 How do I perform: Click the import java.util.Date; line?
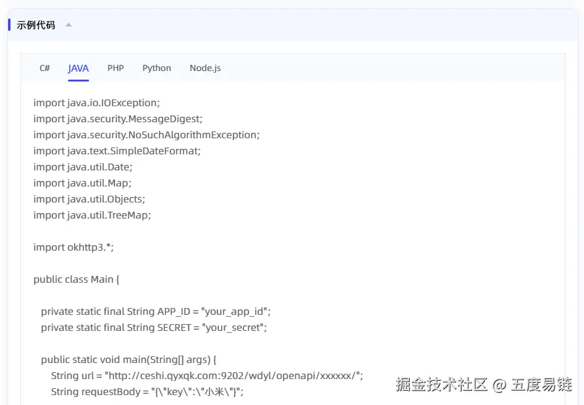coord(83,167)
